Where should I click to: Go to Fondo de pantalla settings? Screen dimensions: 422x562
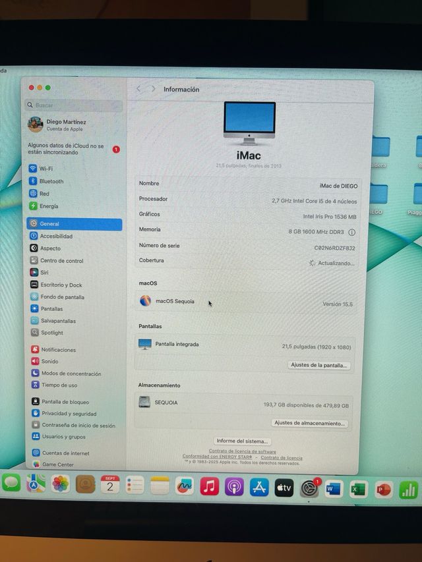click(62, 297)
